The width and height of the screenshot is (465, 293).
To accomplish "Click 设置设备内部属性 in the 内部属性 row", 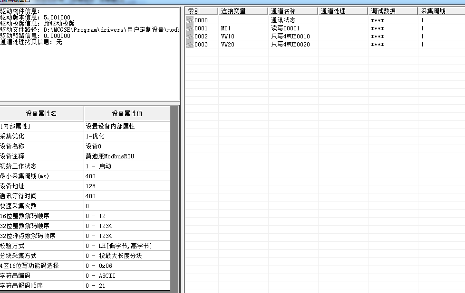I will 126,126.
